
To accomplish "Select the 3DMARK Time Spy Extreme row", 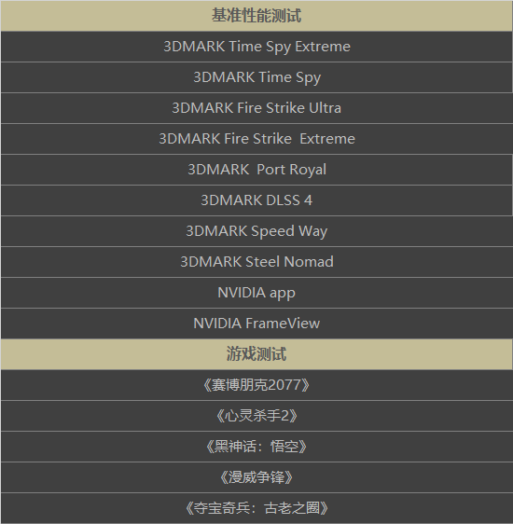I will click(256, 47).
